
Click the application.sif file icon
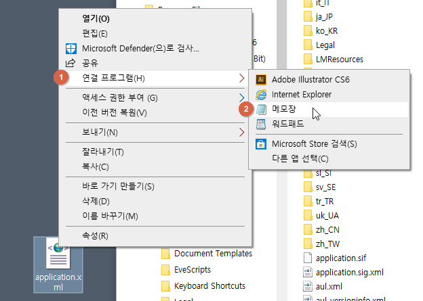click(308, 258)
